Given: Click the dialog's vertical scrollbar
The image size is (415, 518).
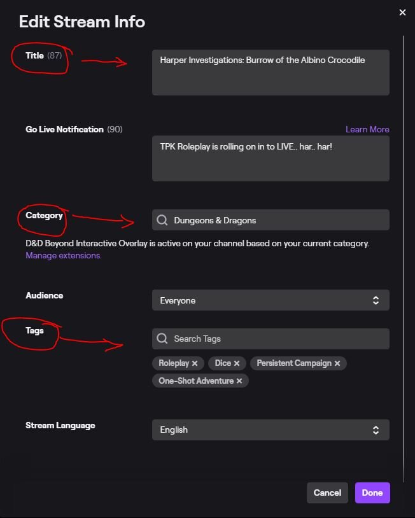Looking at the screenshot, I should tap(404, 259).
